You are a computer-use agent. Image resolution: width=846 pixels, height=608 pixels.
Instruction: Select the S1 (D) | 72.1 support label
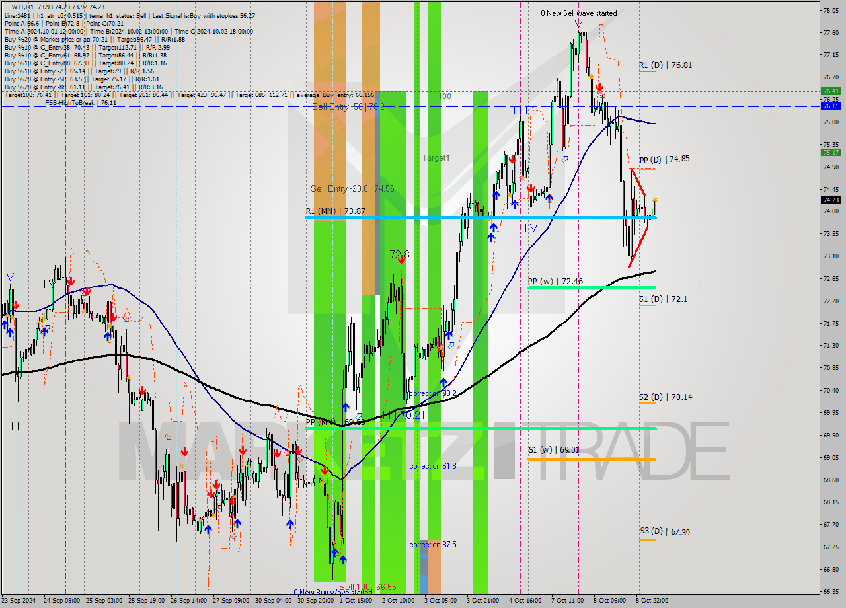pos(663,299)
